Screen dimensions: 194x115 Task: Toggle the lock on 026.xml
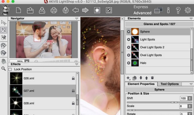point(73,78)
